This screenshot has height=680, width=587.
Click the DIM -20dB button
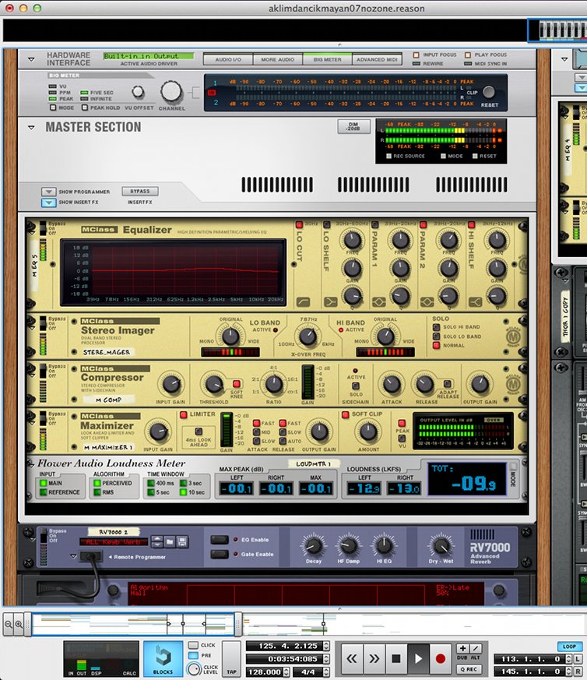pyautogui.click(x=353, y=127)
